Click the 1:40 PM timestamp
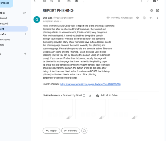Viewport: 166px width, 141px height. pyautogui.click(x=122, y=18)
